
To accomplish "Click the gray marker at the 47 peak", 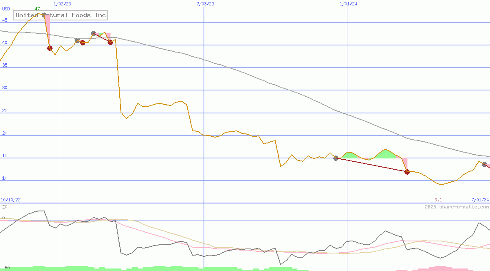I will [44, 15].
